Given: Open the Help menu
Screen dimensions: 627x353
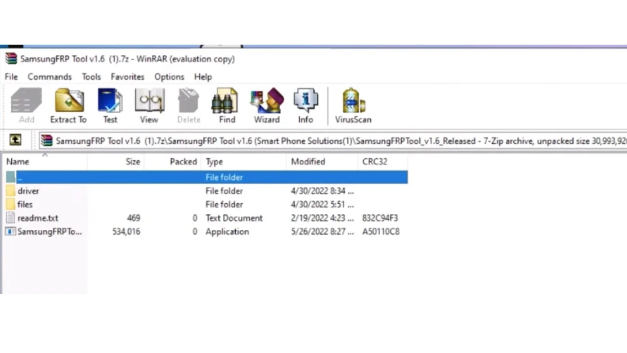Looking at the screenshot, I should (x=203, y=77).
